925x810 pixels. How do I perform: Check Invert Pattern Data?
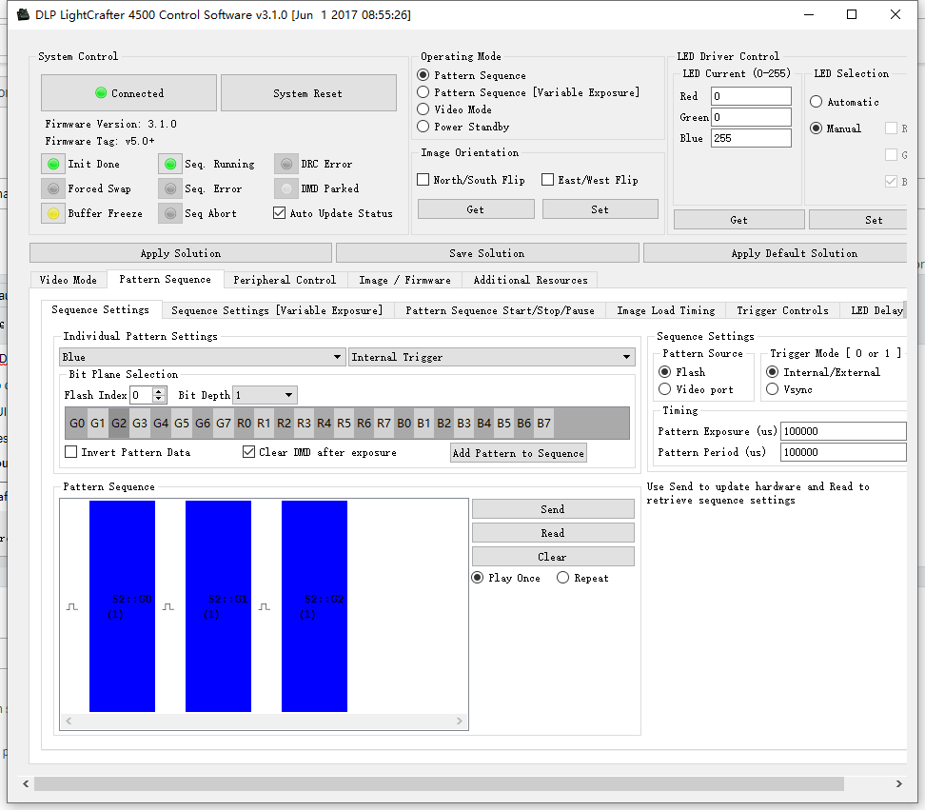click(70, 452)
